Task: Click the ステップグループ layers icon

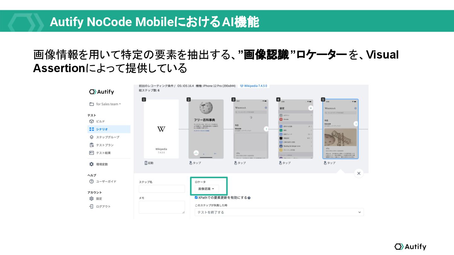Action: tap(91, 137)
